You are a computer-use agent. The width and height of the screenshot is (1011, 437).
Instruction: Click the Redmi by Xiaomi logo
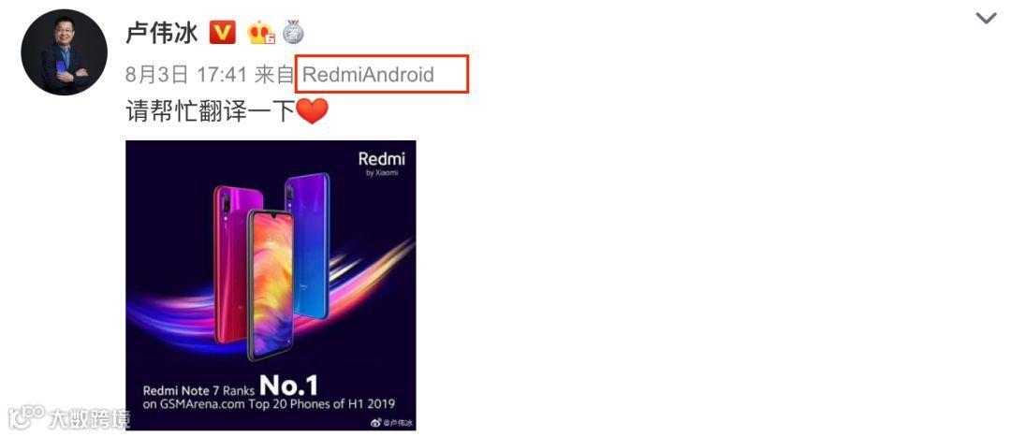point(382,164)
